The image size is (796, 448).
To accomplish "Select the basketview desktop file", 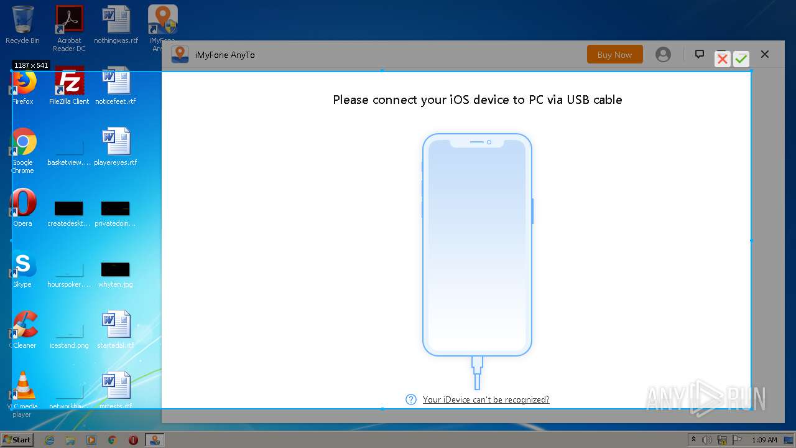I will pos(69,153).
